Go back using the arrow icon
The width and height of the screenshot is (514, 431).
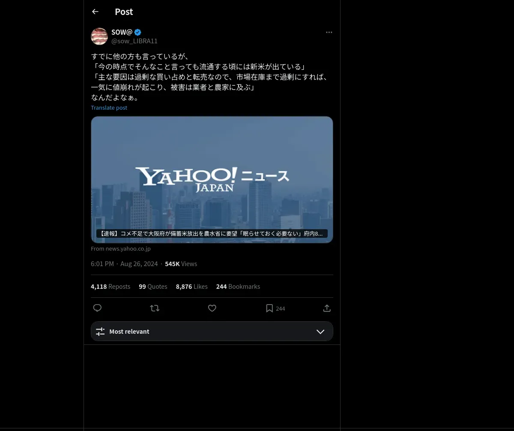click(95, 12)
